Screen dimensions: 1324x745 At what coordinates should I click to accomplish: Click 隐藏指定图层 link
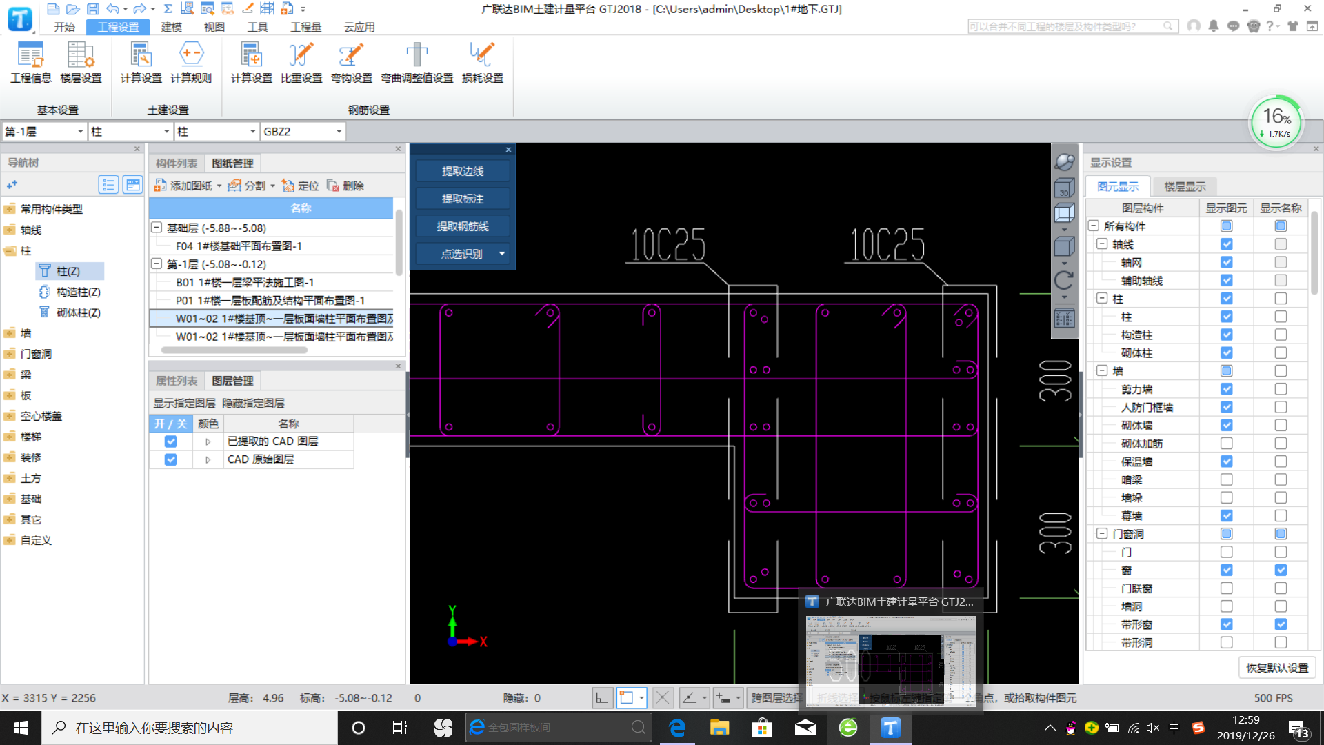[x=253, y=403]
